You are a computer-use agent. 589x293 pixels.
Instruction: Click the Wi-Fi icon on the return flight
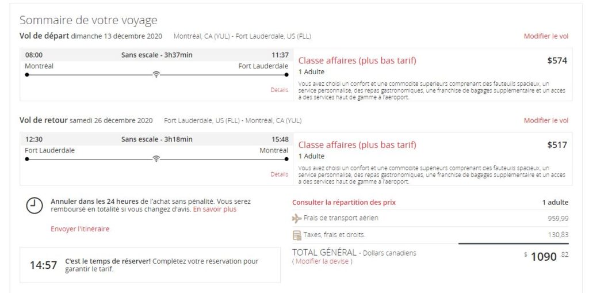pos(156,159)
